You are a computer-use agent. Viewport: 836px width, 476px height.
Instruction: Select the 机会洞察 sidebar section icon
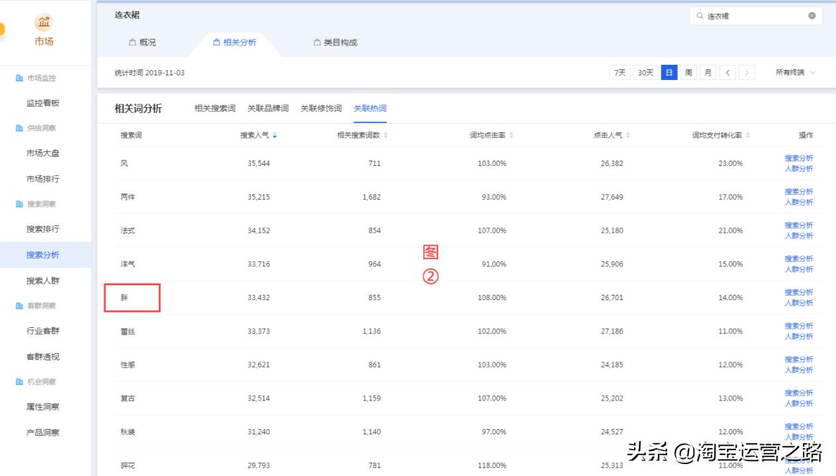point(19,381)
